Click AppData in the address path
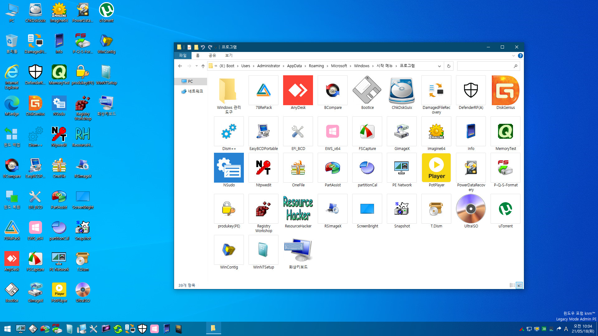Image resolution: width=598 pixels, height=336 pixels. tap(294, 66)
